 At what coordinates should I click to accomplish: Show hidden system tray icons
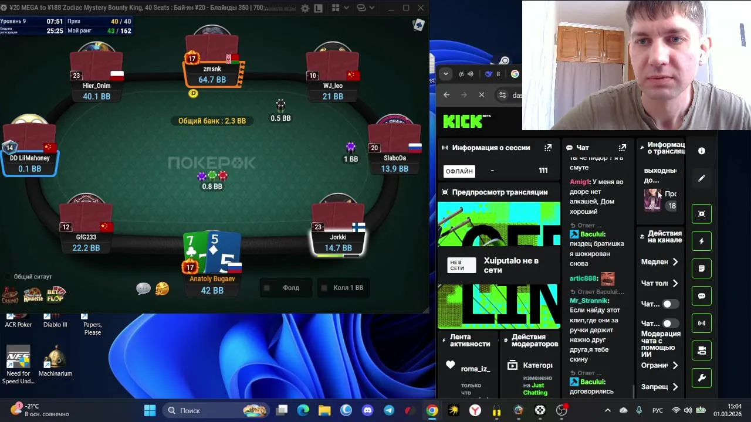(607, 410)
